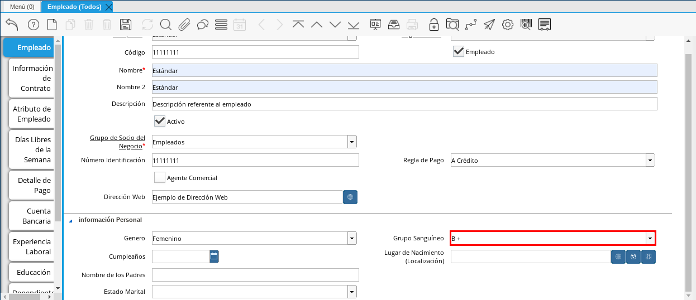
Task: Switch to the Menú (0) tab
Action: point(22,7)
